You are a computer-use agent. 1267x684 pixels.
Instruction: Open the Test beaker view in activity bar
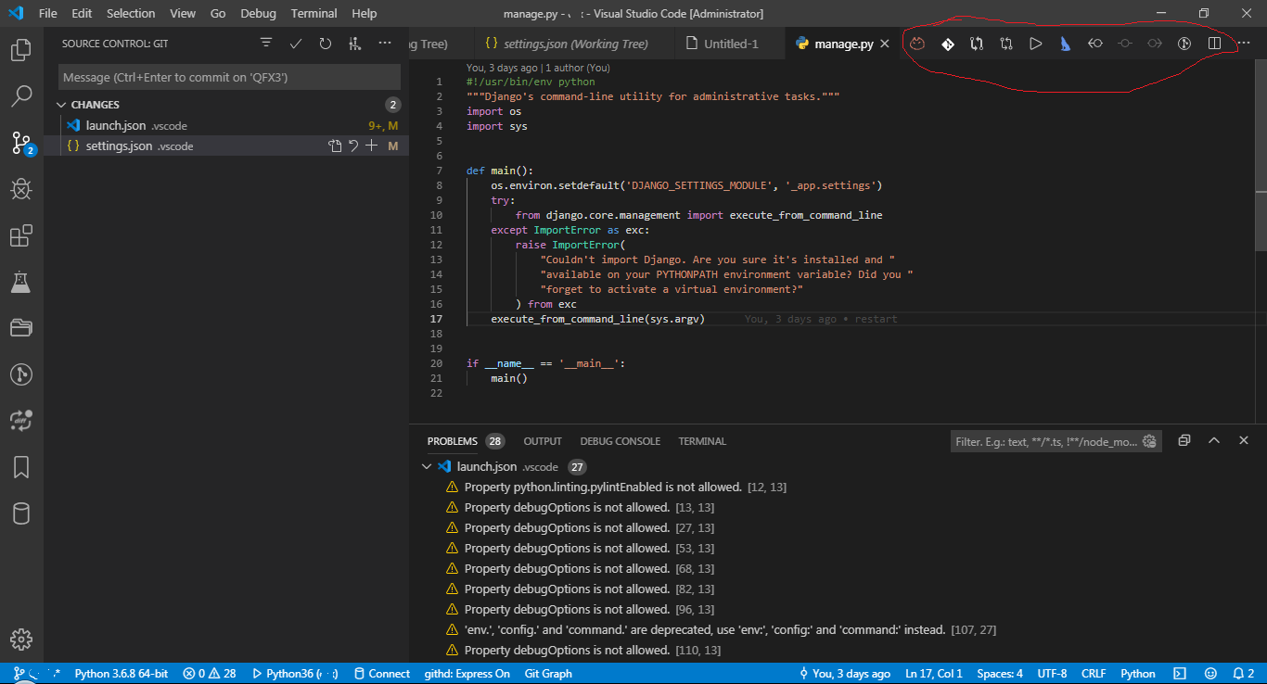(21, 282)
